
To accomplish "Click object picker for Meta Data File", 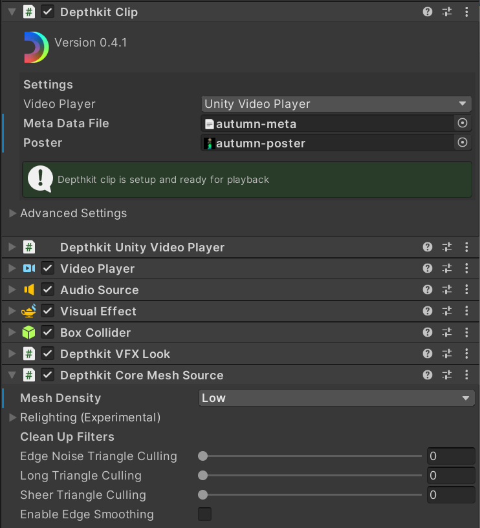I will click(462, 123).
